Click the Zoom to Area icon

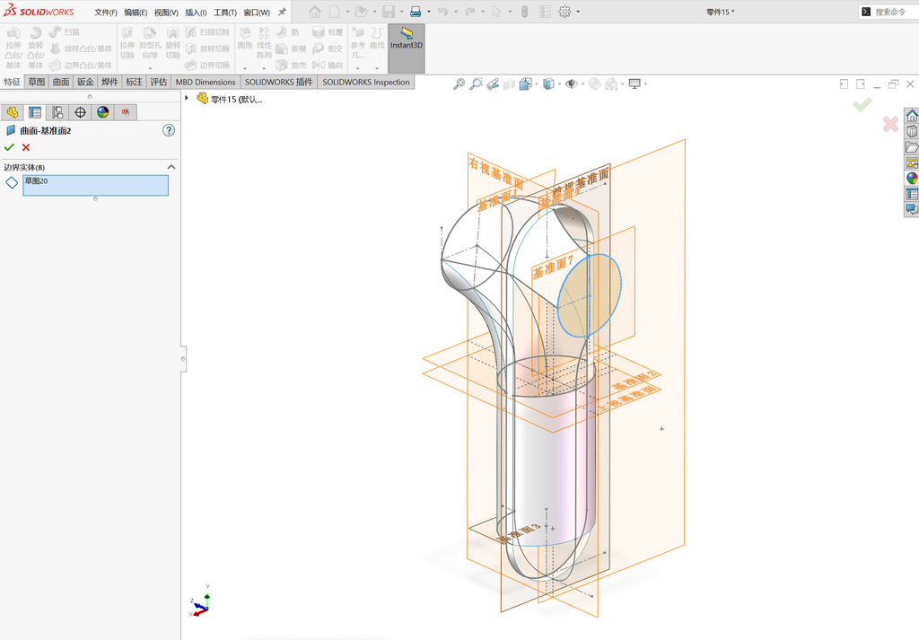click(476, 83)
